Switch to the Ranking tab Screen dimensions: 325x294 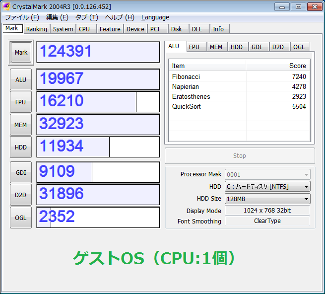(x=37, y=29)
